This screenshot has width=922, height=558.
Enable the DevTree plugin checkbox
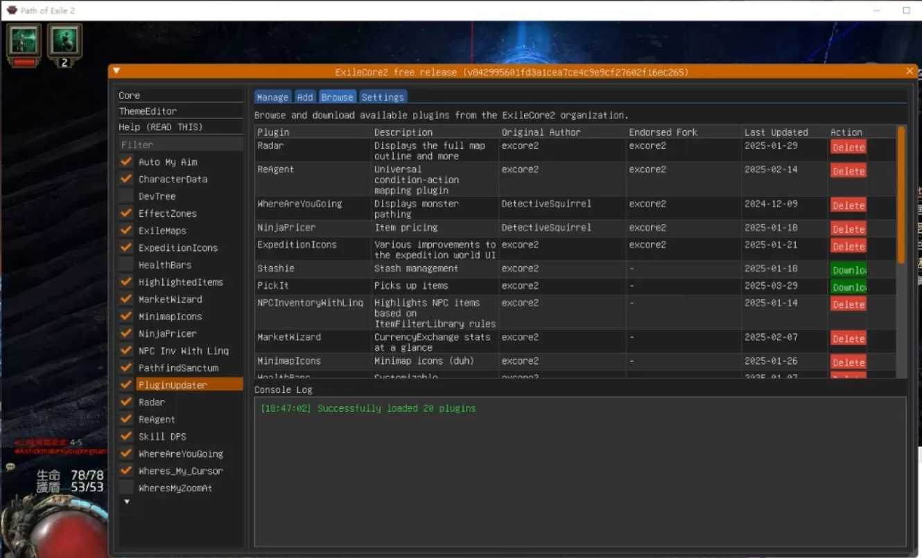126,196
